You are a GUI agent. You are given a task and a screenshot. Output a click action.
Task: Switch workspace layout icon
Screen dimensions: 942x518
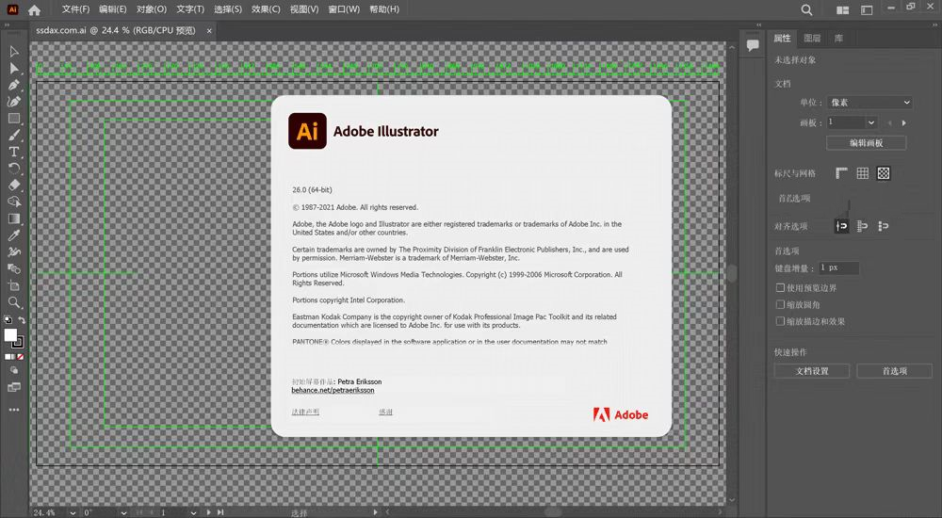point(867,10)
